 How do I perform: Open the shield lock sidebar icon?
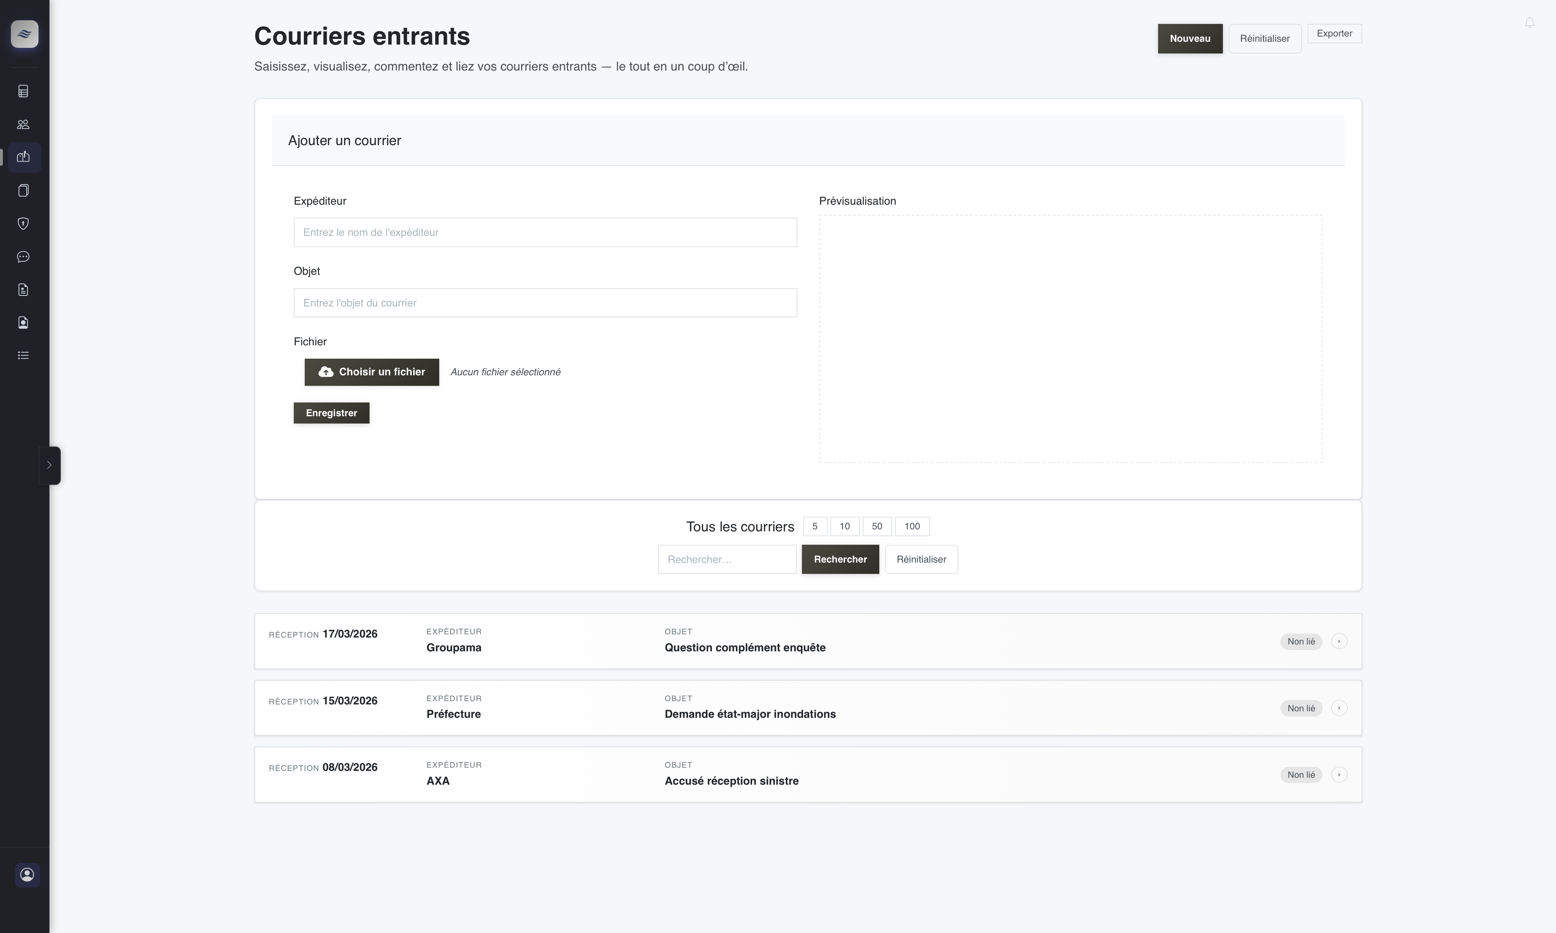coord(23,224)
